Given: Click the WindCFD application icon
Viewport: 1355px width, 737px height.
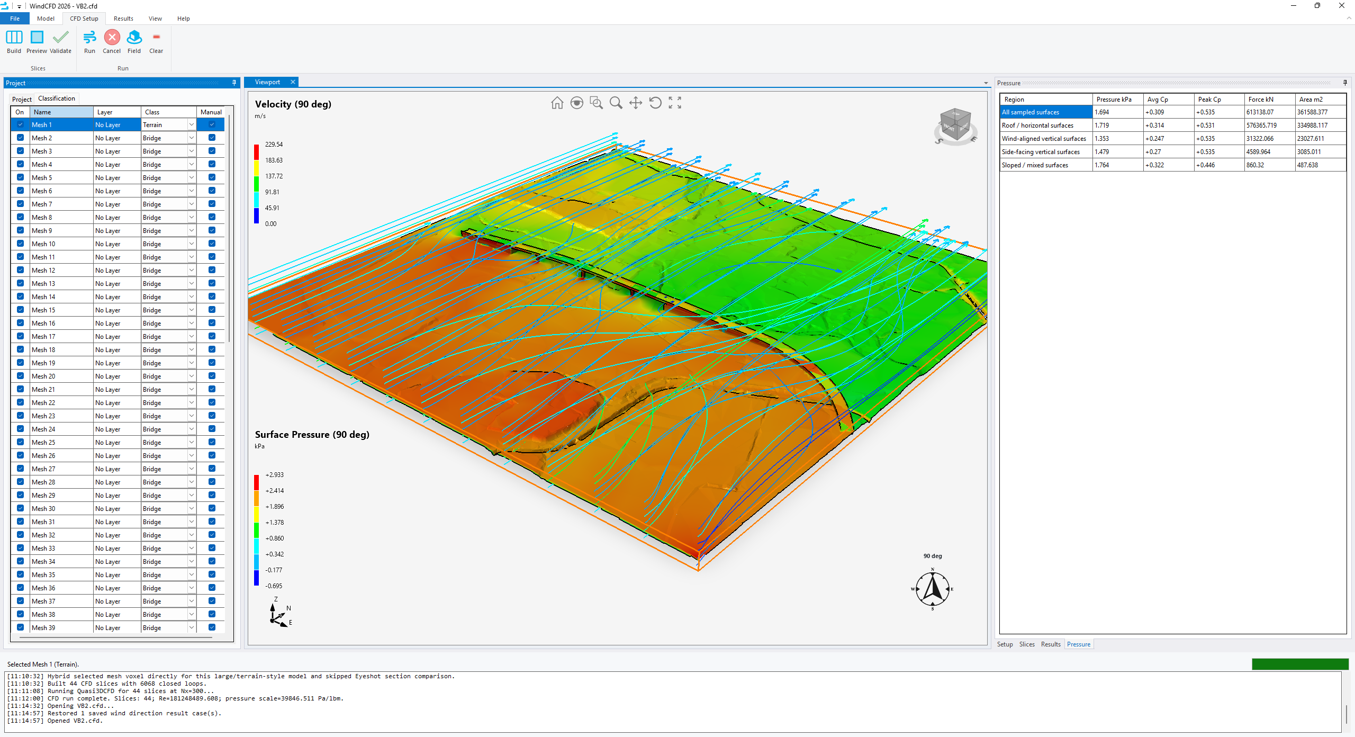Looking at the screenshot, I should [x=5, y=6].
